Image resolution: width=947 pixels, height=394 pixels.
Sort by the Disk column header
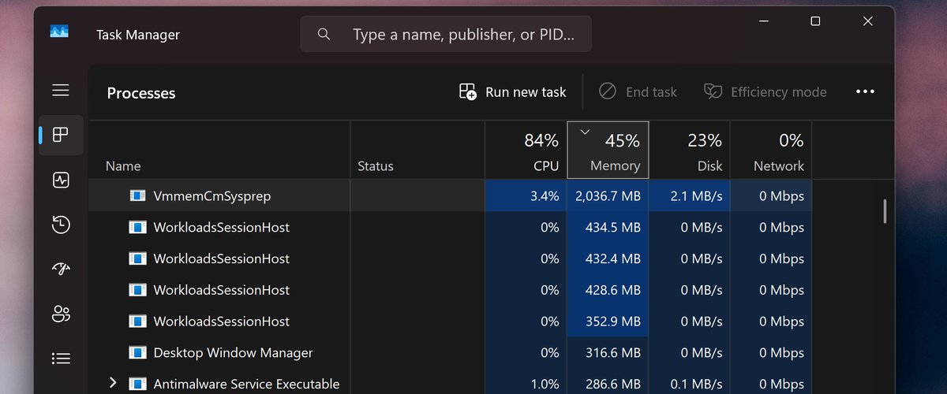click(689, 150)
